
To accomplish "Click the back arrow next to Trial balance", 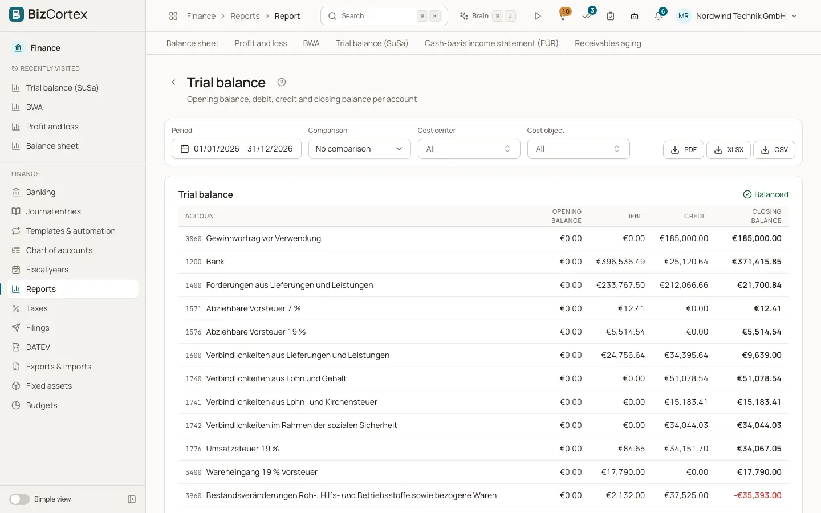I will 173,82.
